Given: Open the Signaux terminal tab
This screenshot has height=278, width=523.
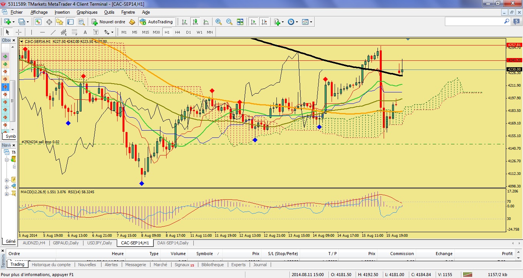Looking at the screenshot, I should click(x=184, y=265).
